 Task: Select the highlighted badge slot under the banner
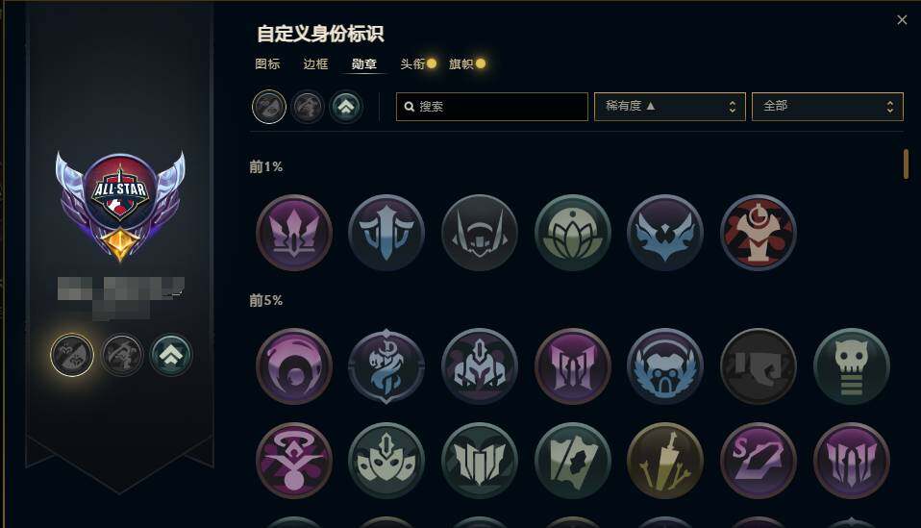tap(72, 355)
